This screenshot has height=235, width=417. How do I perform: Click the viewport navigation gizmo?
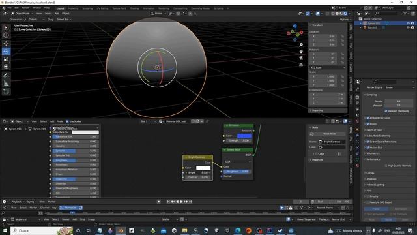[295, 33]
